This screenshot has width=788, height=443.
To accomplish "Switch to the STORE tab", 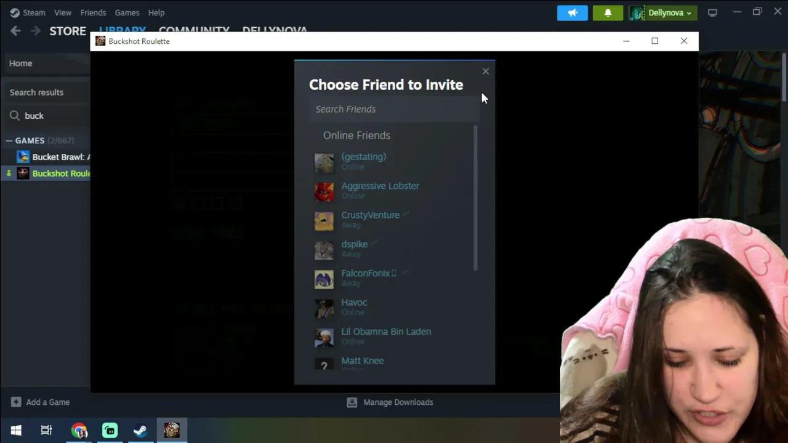I will pos(68,31).
